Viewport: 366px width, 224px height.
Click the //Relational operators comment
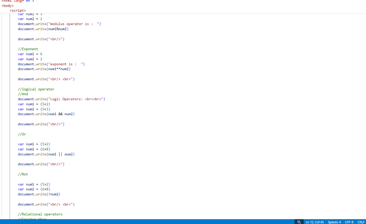40,214
